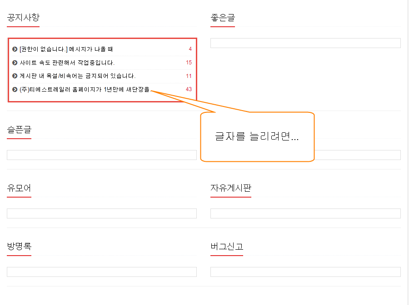Click comment count 43 on fourth notice
Viewport: 409px width, 305px height.
(189, 89)
